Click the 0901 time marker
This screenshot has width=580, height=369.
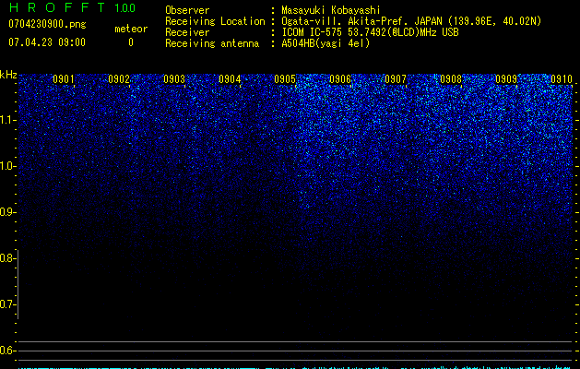(64, 79)
